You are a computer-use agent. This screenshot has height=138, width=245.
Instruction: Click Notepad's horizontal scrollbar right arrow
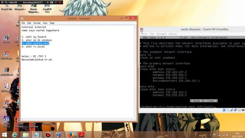(132, 119)
